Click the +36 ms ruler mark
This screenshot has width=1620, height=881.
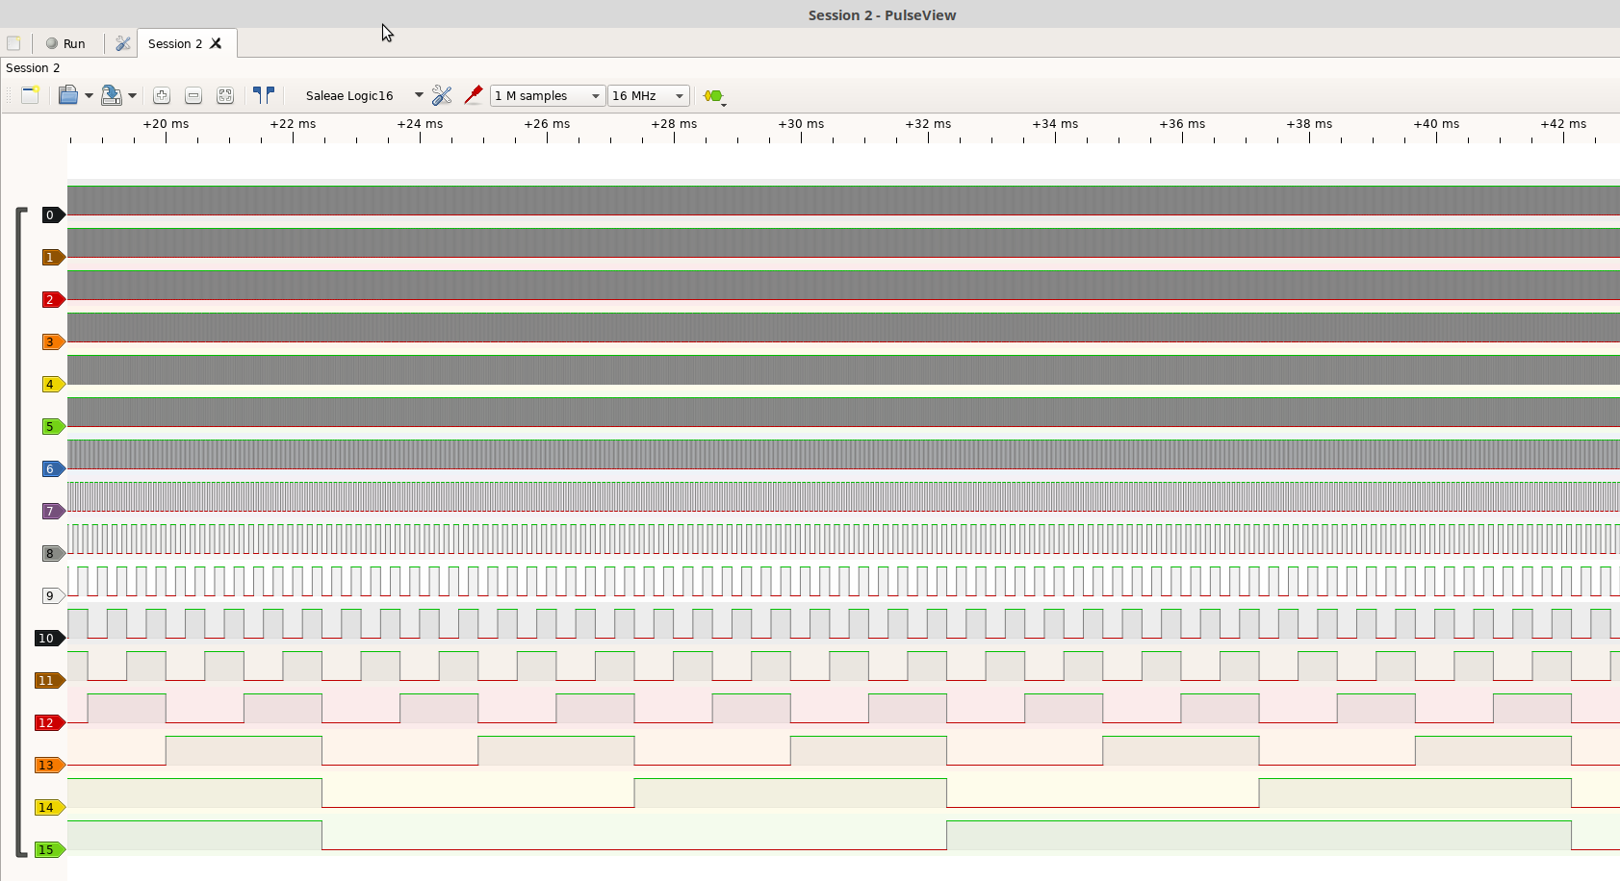pyautogui.click(x=1182, y=124)
